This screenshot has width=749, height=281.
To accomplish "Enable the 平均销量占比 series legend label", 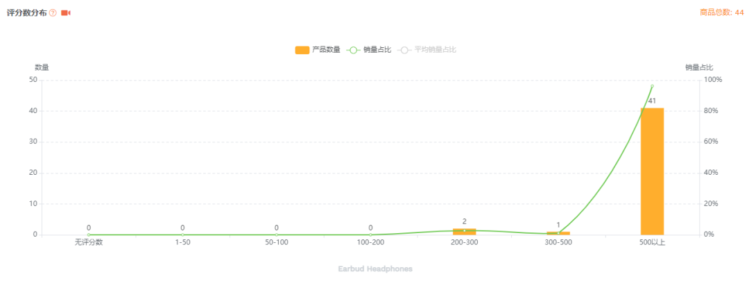I will [x=435, y=50].
